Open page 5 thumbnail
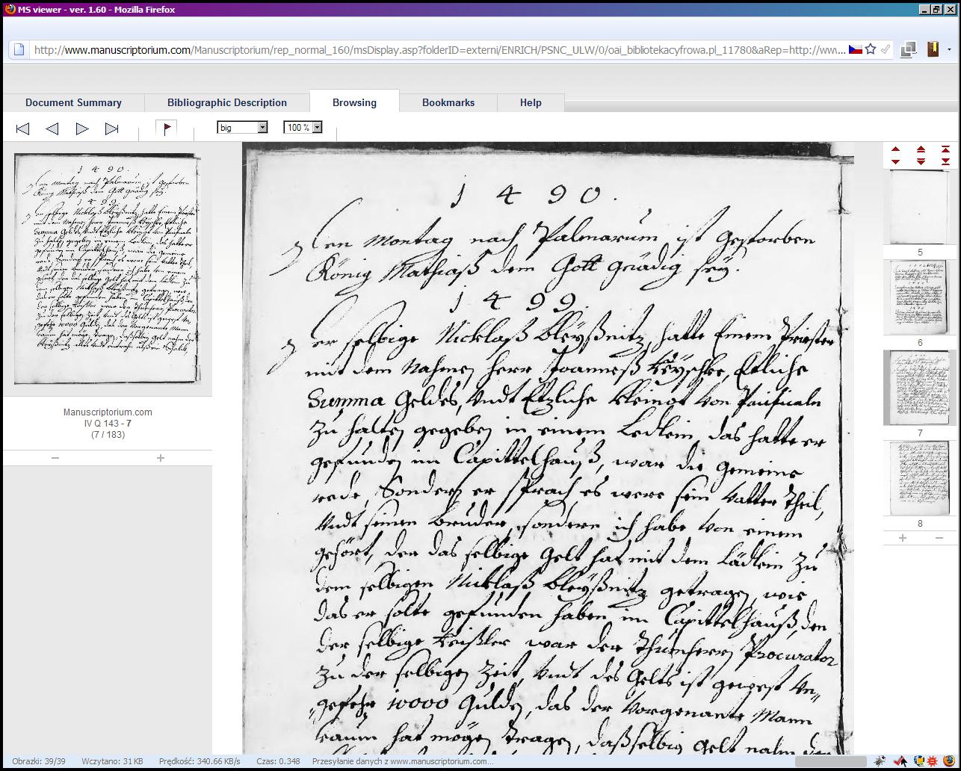The height and width of the screenshot is (771, 961). point(920,207)
